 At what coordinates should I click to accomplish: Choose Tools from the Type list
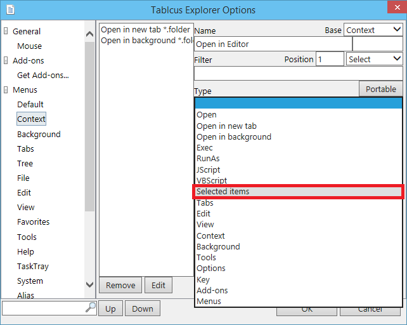click(299, 258)
